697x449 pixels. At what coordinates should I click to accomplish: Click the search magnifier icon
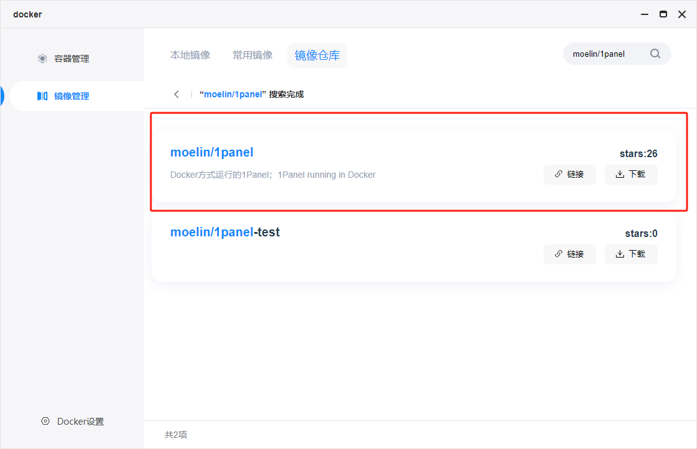[655, 54]
